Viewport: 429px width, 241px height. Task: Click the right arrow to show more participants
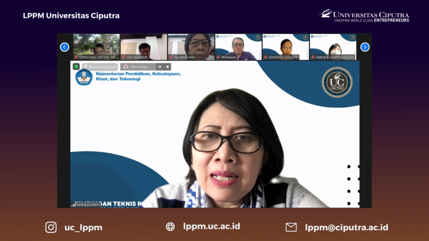point(365,47)
